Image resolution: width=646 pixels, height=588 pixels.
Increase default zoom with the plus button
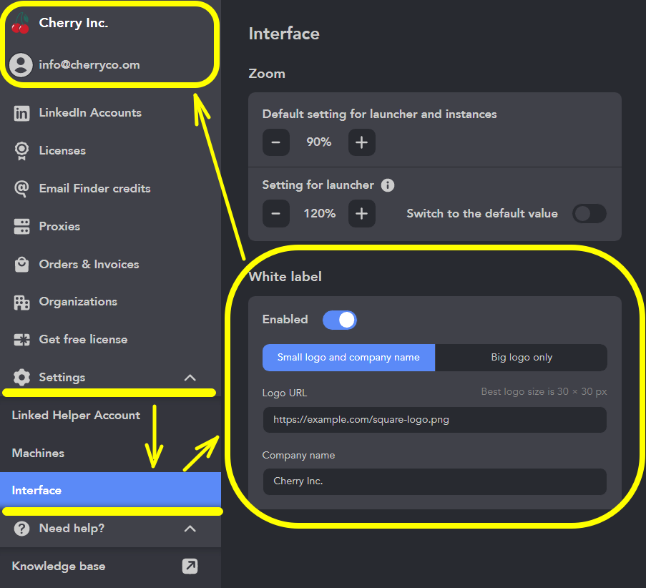pos(361,142)
